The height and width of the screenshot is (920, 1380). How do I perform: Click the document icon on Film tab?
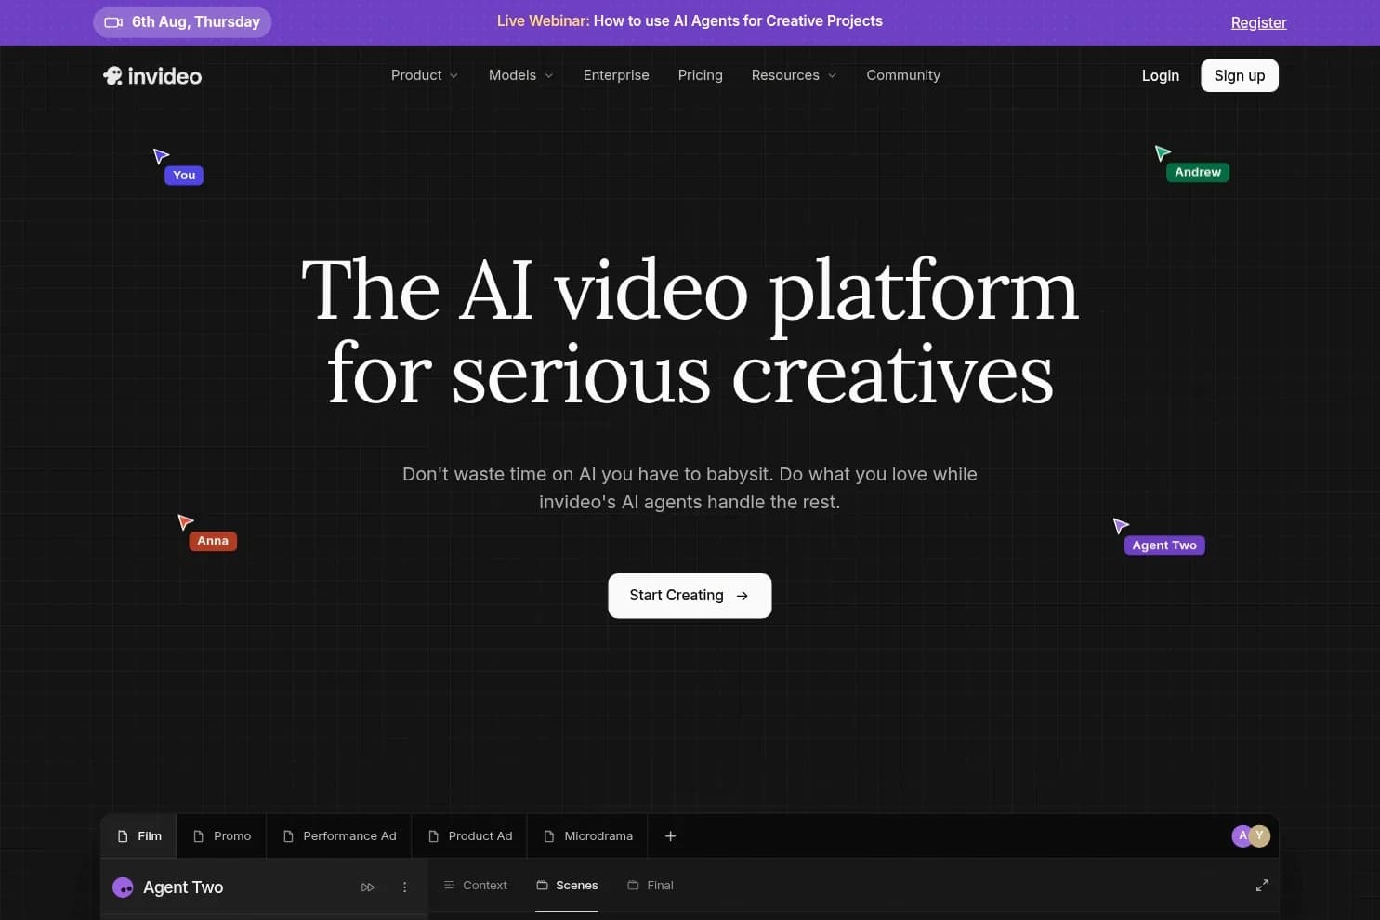click(x=123, y=836)
